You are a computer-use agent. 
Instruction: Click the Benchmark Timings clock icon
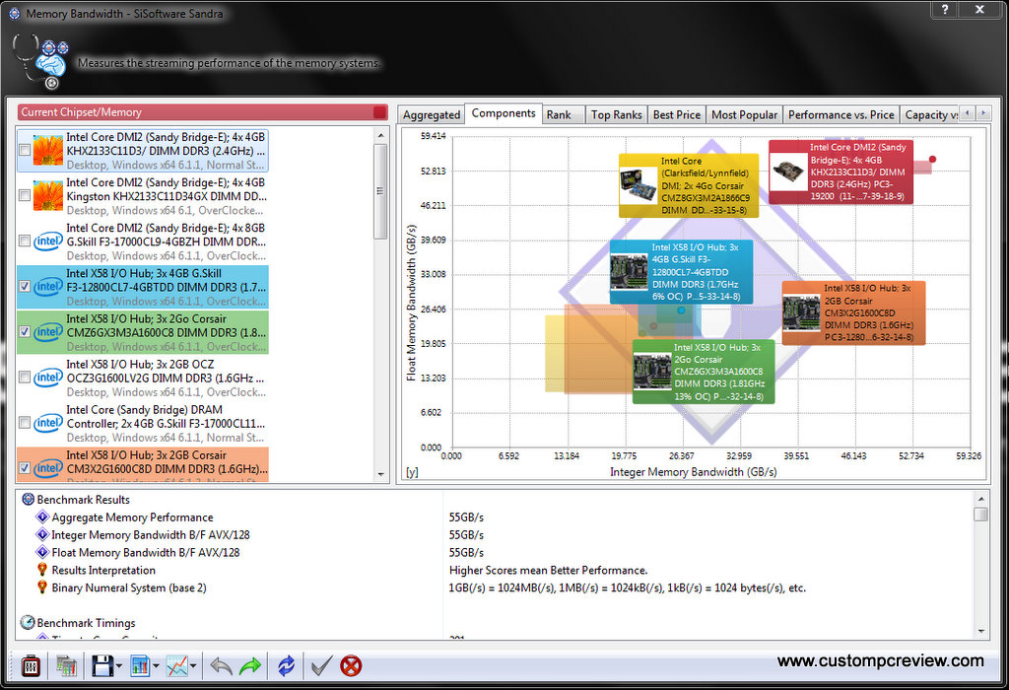pyautogui.click(x=28, y=622)
